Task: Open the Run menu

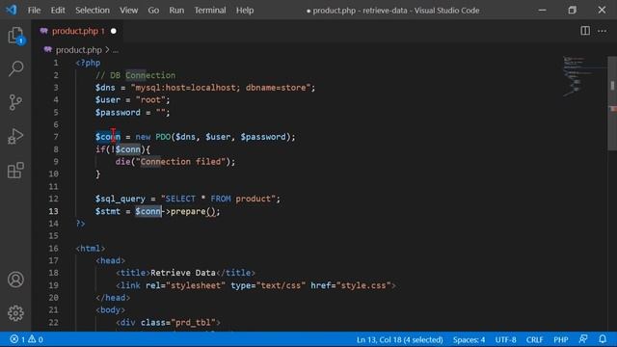Action: [176, 11]
